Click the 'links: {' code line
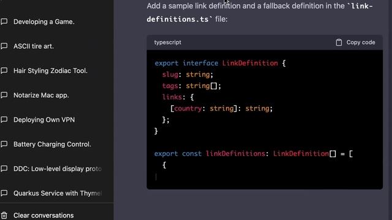392x220 pixels. coord(178,97)
